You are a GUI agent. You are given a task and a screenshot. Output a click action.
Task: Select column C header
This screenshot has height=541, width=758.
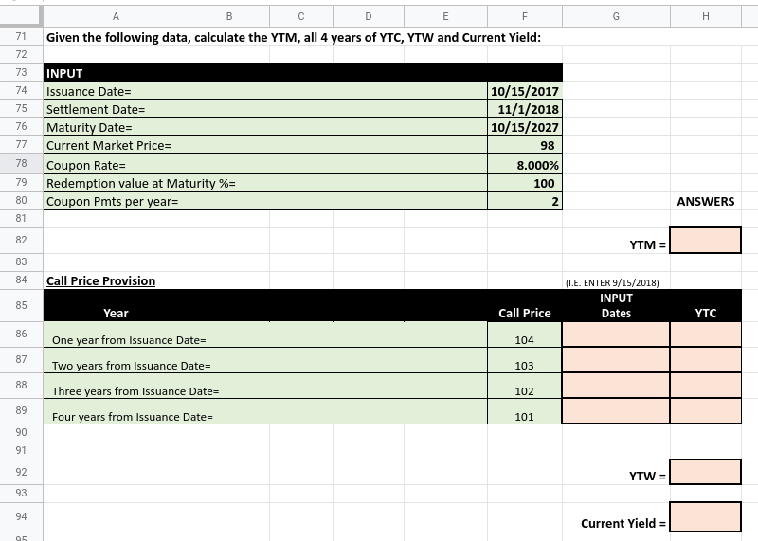[x=301, y=16]
